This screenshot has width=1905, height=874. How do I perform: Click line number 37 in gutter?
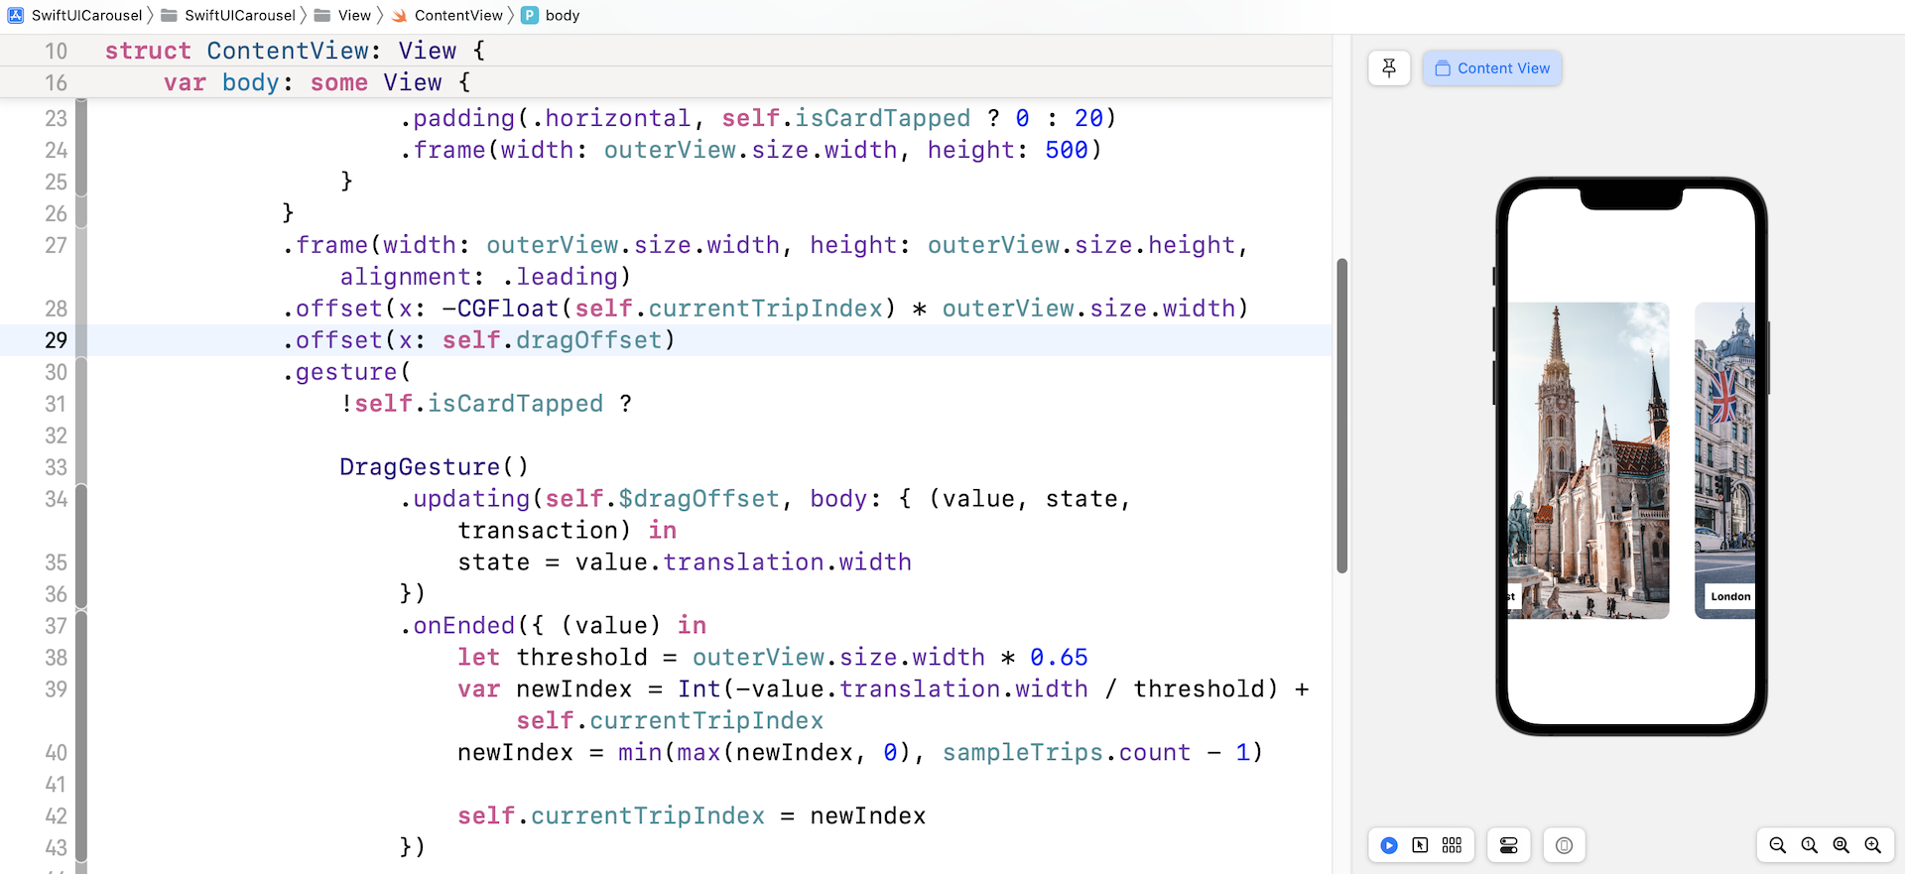56,626
